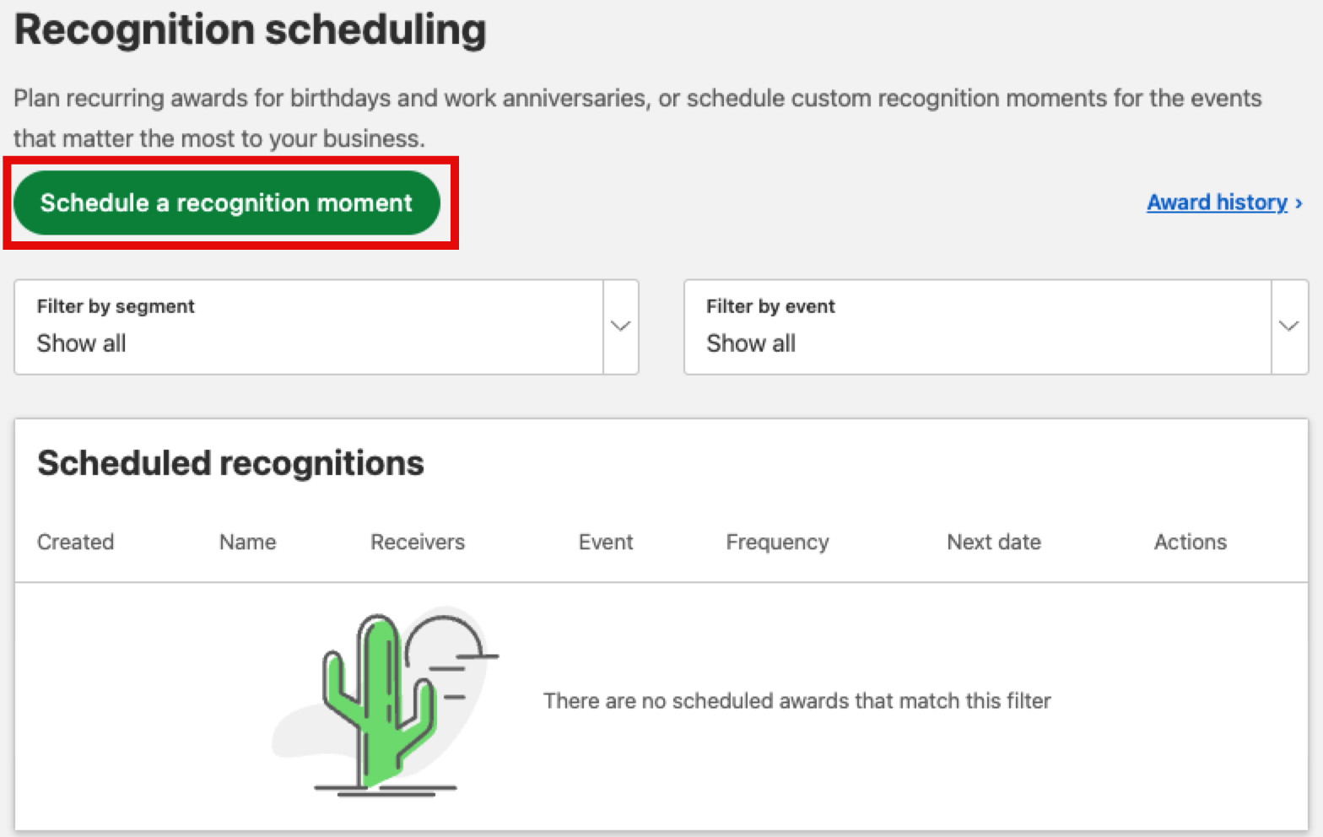Click the Frequency column header
Screen dimensions: 1323x837
point(777,542)
